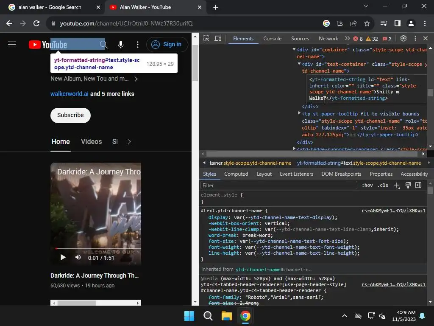The image size is (434, 326).
Task: Switch to the Videos channel tab
Action: click(92, 142)
